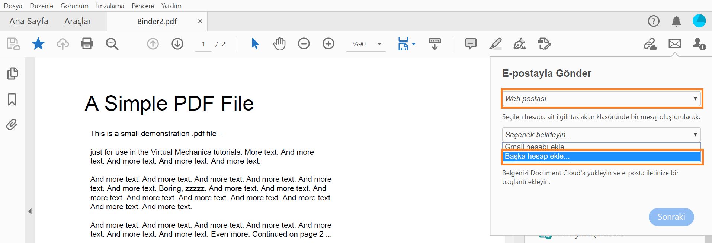Select Başka hesap ekle... option
Screen dimensions: 712x243
(x=601, y=157)
